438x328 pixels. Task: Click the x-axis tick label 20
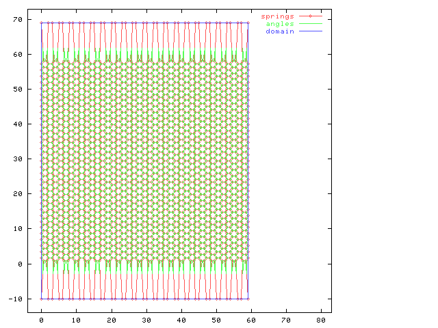[x=112, y=319]
